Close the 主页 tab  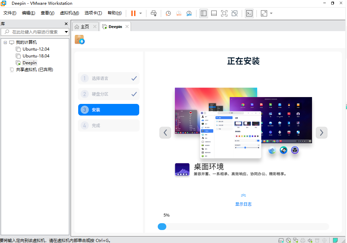click(x=95, y=27)
